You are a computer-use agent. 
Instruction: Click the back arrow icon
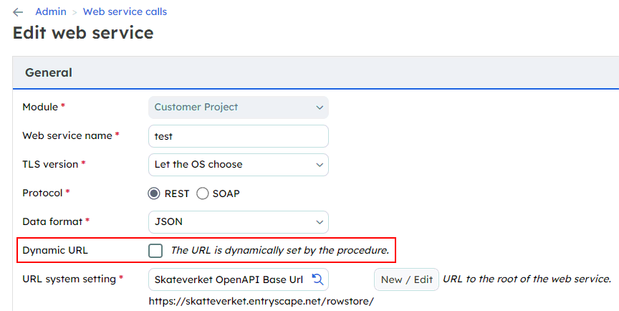[x=18, y=12]
